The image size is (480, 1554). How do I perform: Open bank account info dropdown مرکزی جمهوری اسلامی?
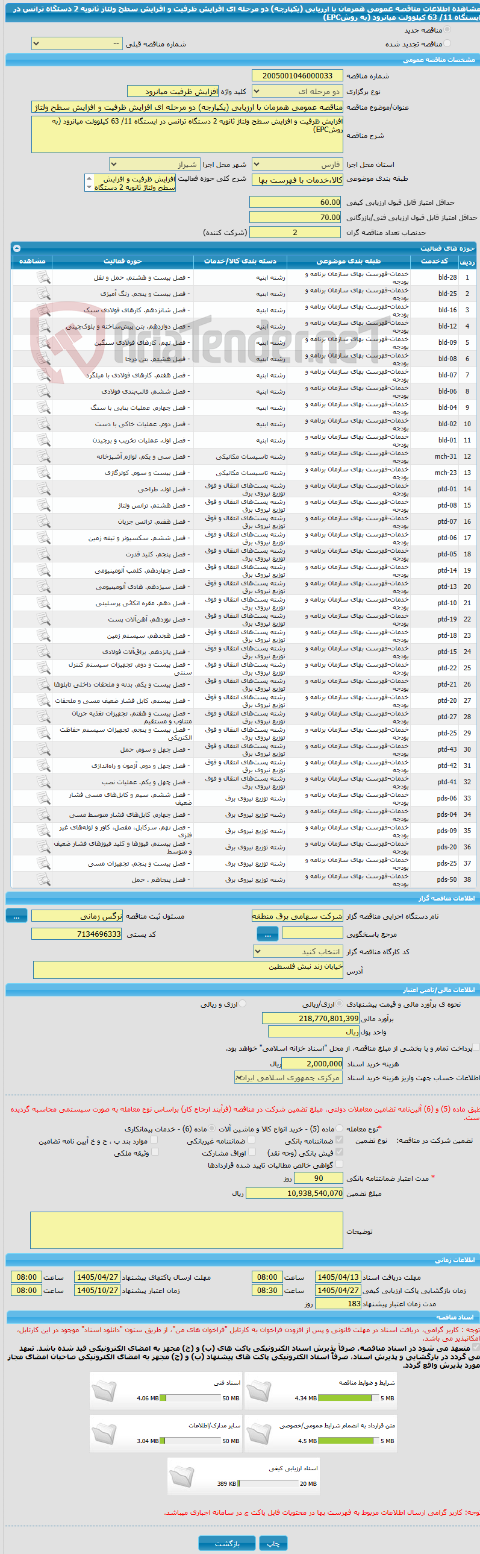click(288, 1077)
